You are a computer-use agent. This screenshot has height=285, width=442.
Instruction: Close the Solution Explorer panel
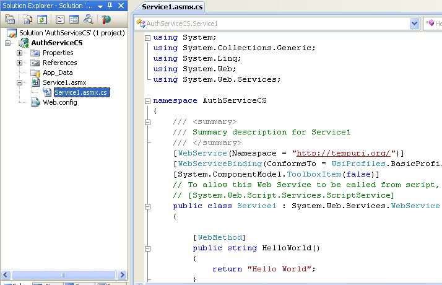[x=121, y=6]
